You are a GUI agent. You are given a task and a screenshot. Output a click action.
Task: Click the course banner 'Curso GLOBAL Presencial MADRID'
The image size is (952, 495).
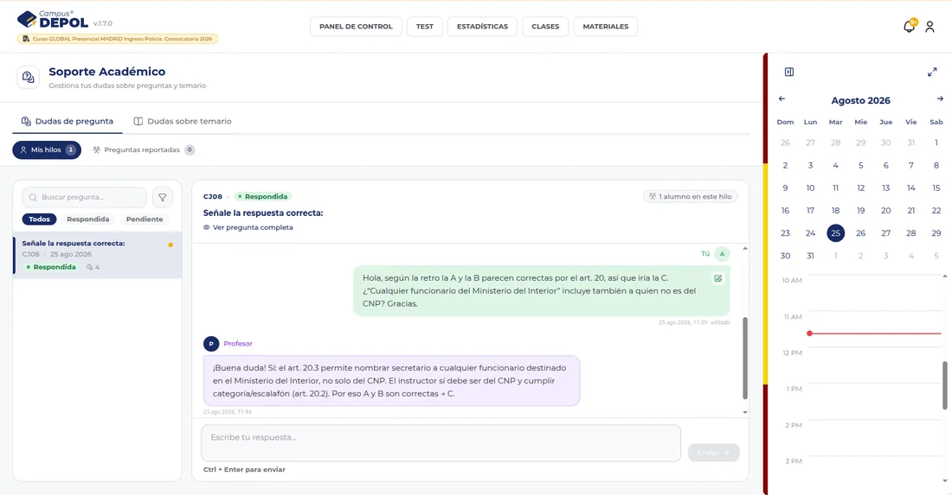point(117,39)
